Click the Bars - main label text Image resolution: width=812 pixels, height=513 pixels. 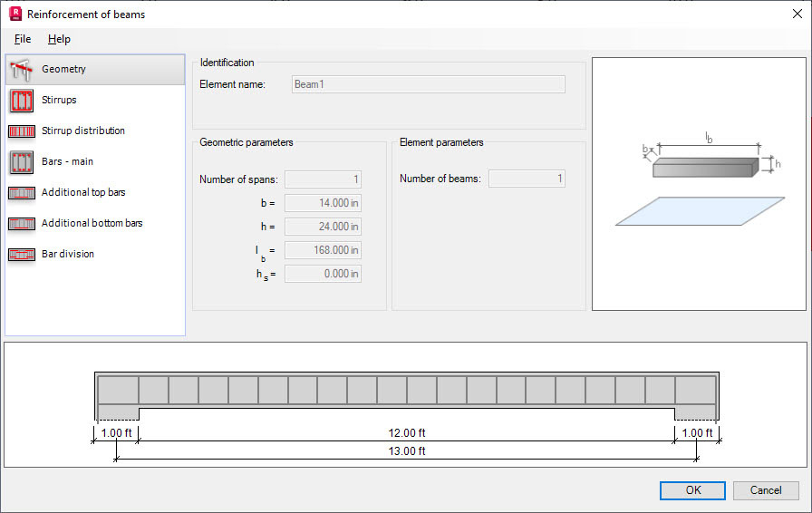tap(67, 161)
